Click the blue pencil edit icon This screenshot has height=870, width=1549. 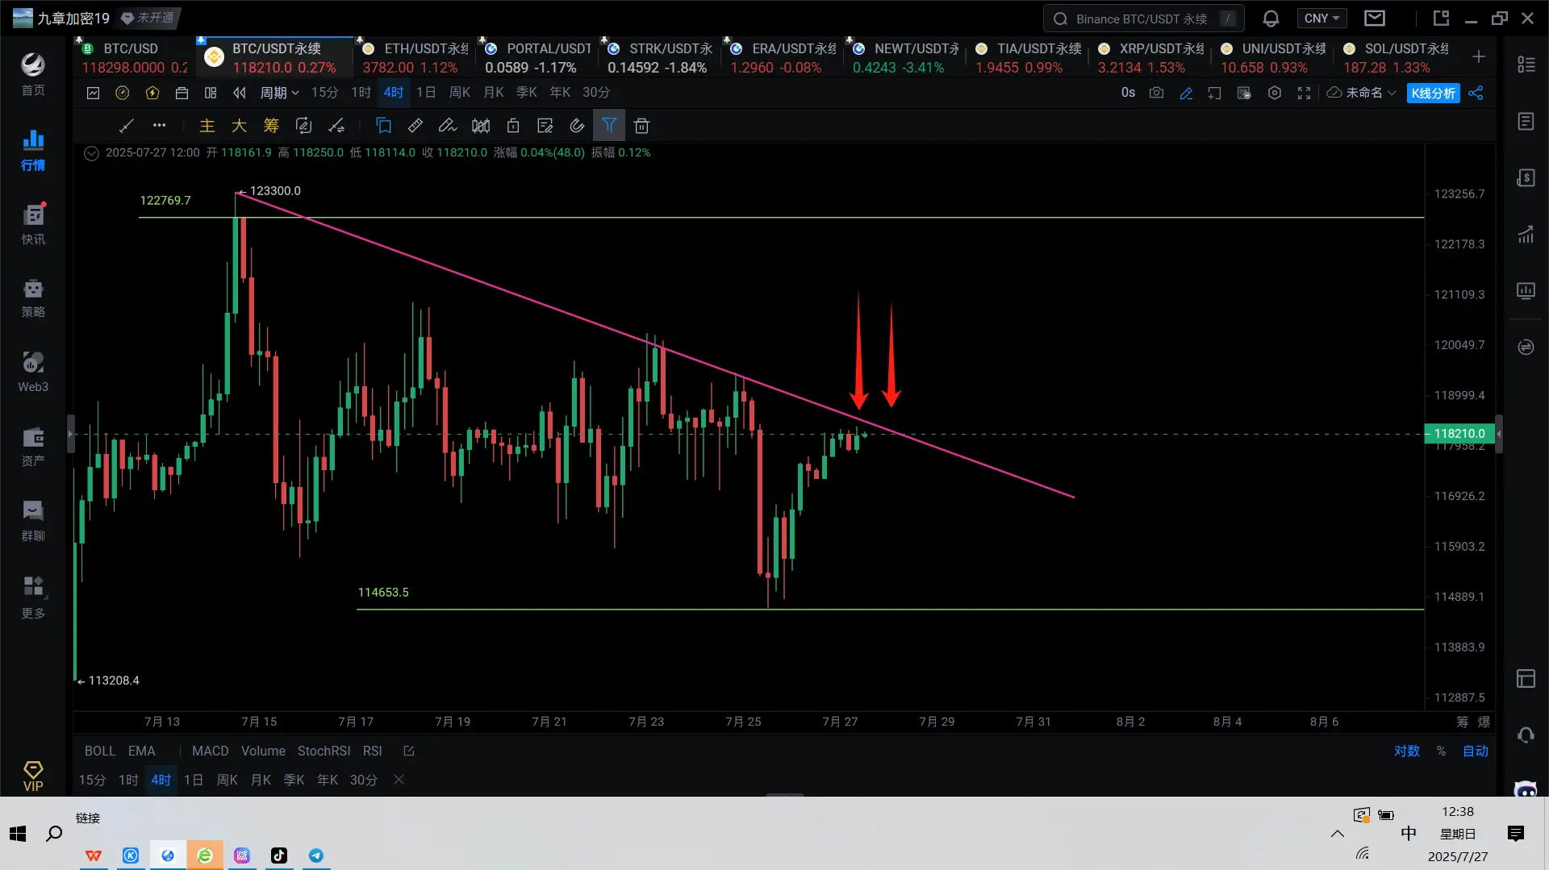1186,93
